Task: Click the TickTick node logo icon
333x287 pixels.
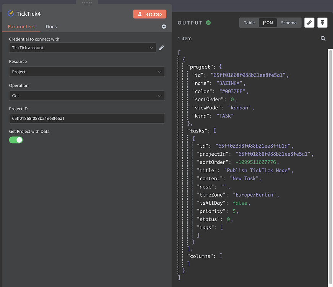Action: [x=11, y=14]
